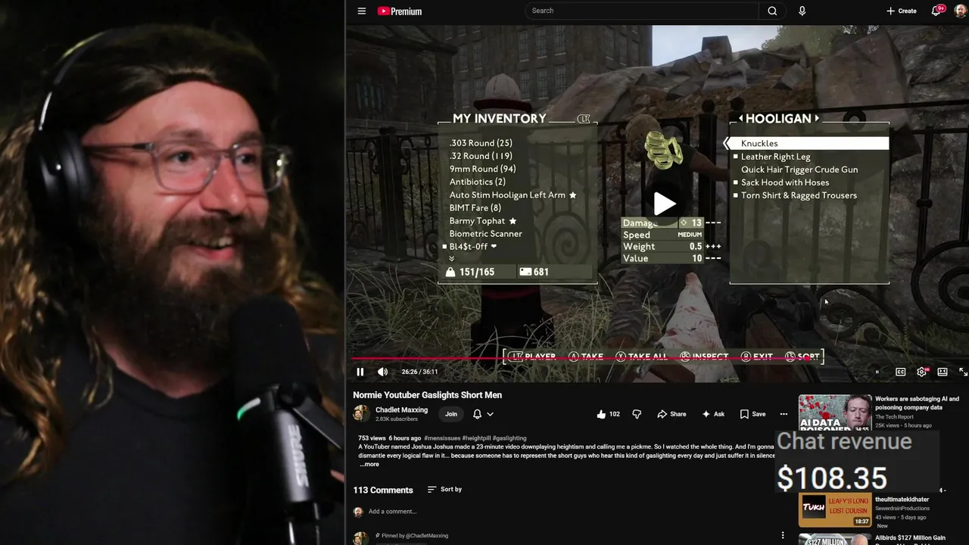Select Torn Shirt & Ragged Trousers item

(x=799, y=195)
